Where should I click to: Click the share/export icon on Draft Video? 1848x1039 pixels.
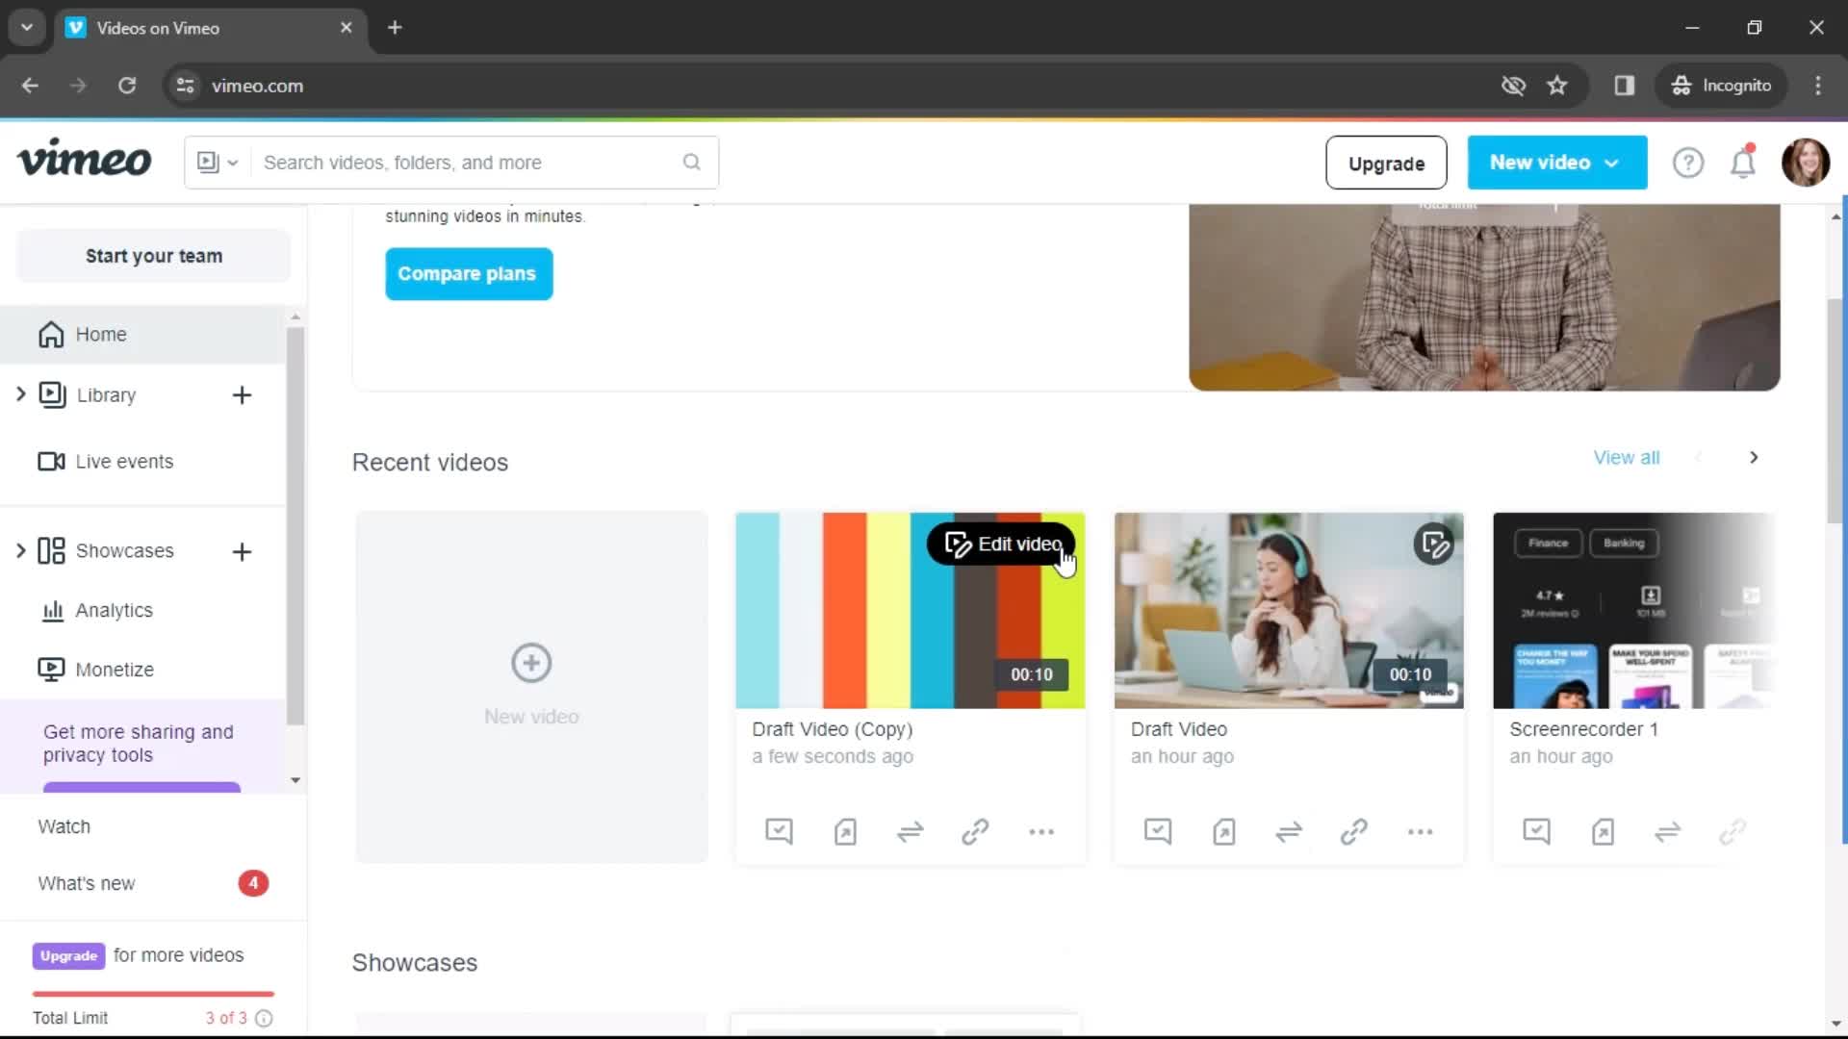[x=1223, y=832]
